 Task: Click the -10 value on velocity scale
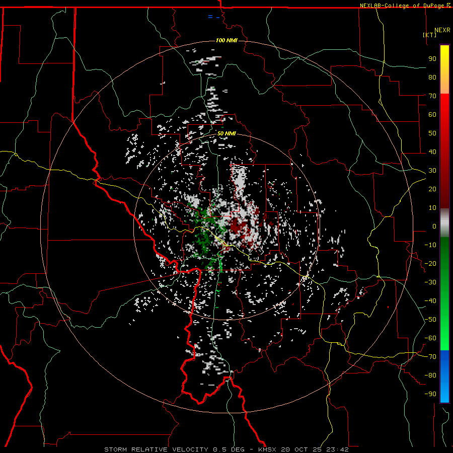[430, 245]
